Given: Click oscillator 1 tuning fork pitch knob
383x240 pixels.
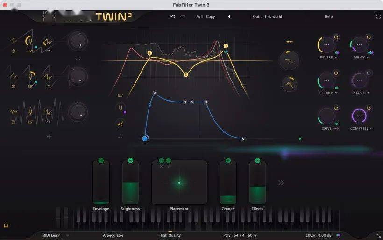Looking at the screenshot, I should [30, 41].
